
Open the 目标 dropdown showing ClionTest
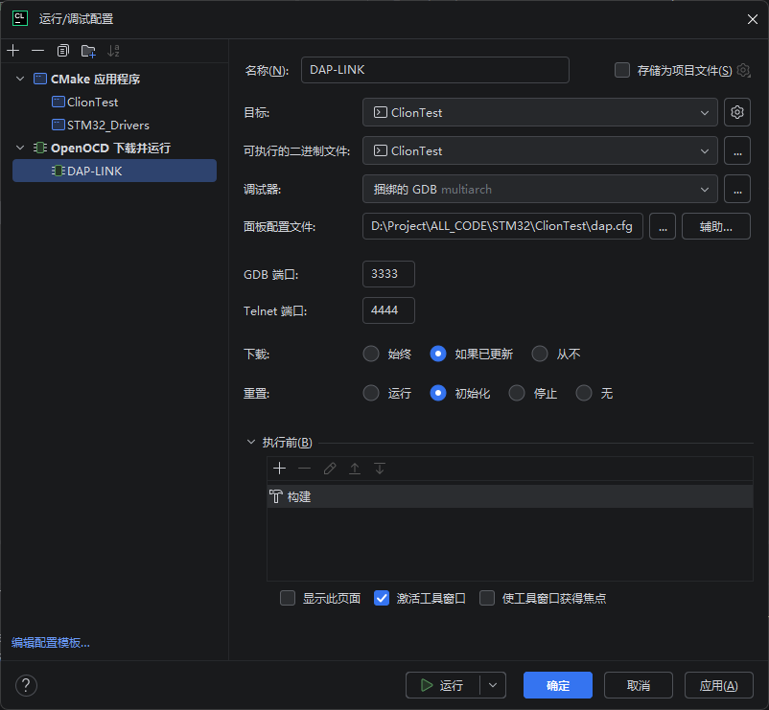pos(540,112)
